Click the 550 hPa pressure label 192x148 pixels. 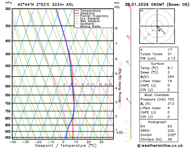point(9,76)
